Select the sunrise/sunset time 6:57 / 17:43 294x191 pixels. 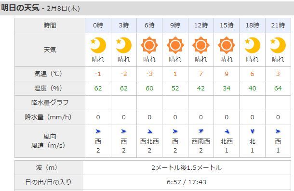tap(187, 182)
